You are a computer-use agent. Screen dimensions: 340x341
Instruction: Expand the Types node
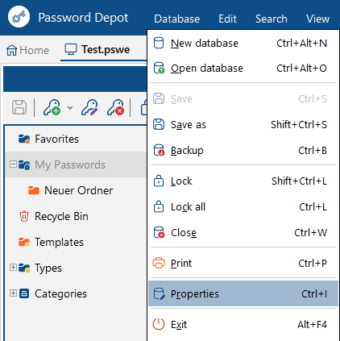coord(13,268)
